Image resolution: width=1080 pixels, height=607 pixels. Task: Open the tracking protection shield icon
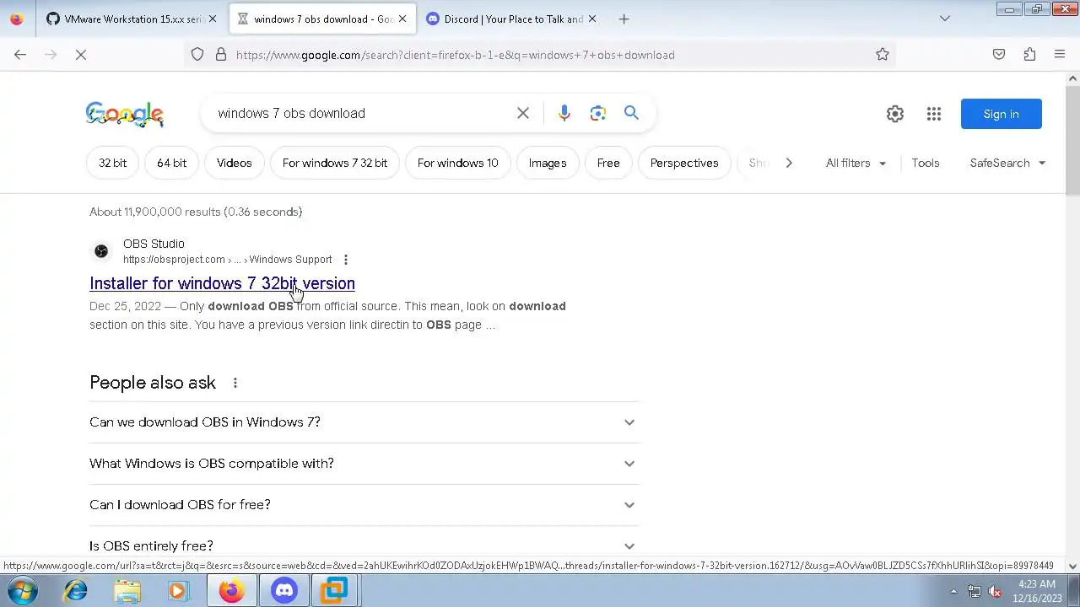coord(197,55)
